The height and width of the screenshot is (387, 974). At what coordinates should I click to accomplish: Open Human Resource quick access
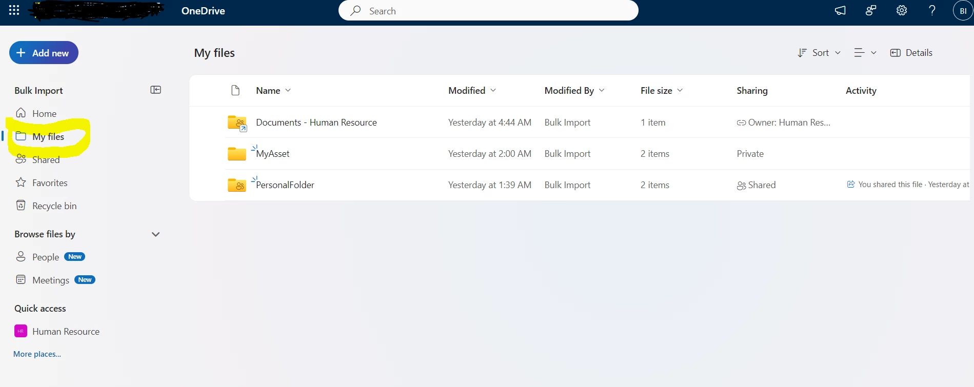66,331
